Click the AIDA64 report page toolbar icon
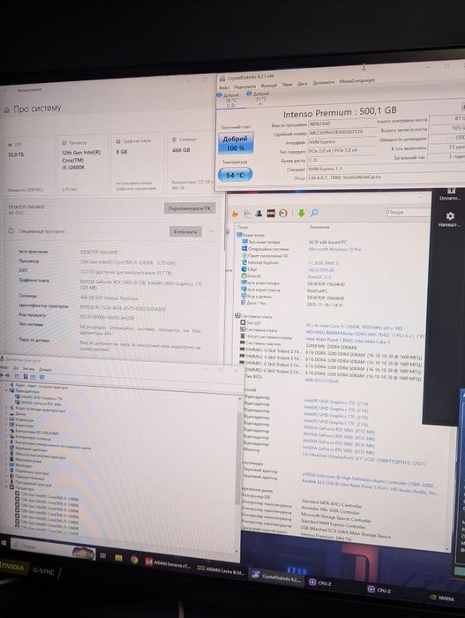Viewport: 465px width, 618px height. tap(247, 214)
